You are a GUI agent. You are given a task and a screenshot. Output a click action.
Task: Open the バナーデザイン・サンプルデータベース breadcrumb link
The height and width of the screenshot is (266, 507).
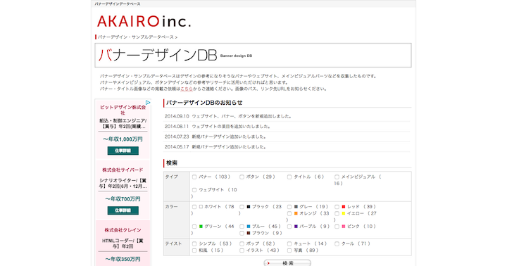click(136, 37)
